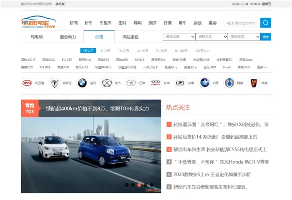292x200 pixels.
Task: Go to fourth carousel slide dot
Action: (x=146, y=185)
